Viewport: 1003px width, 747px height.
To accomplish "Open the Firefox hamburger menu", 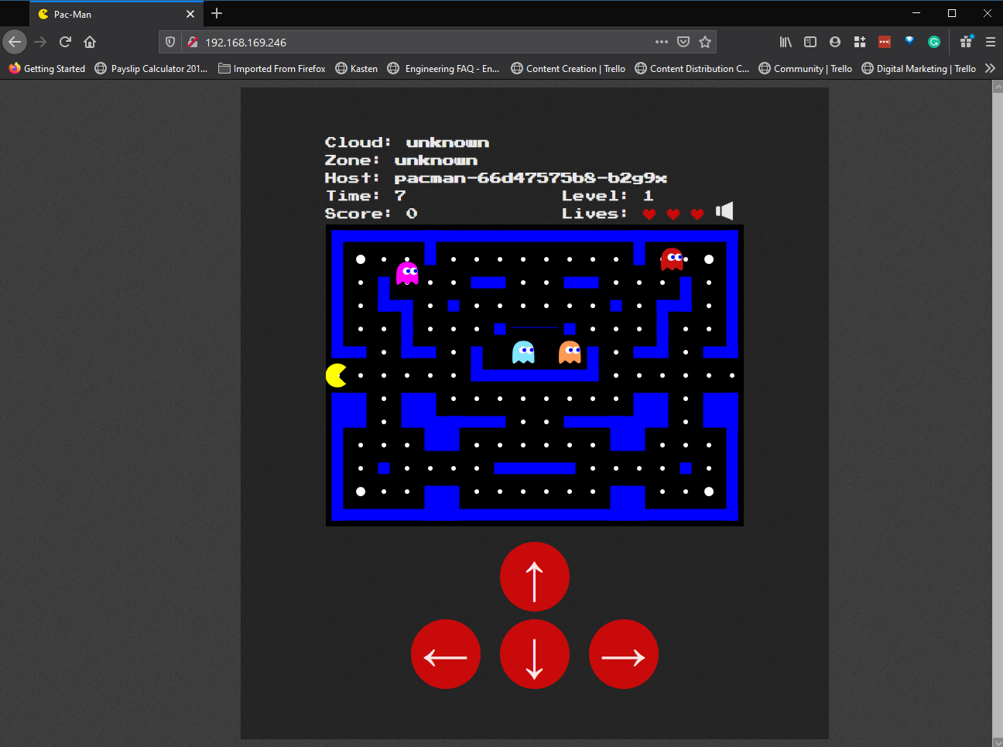I will 991,42.
